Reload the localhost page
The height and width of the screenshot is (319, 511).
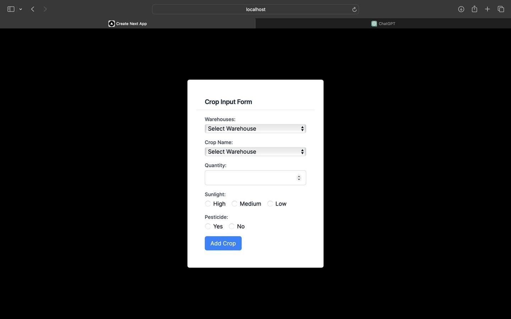click(354, 10)
